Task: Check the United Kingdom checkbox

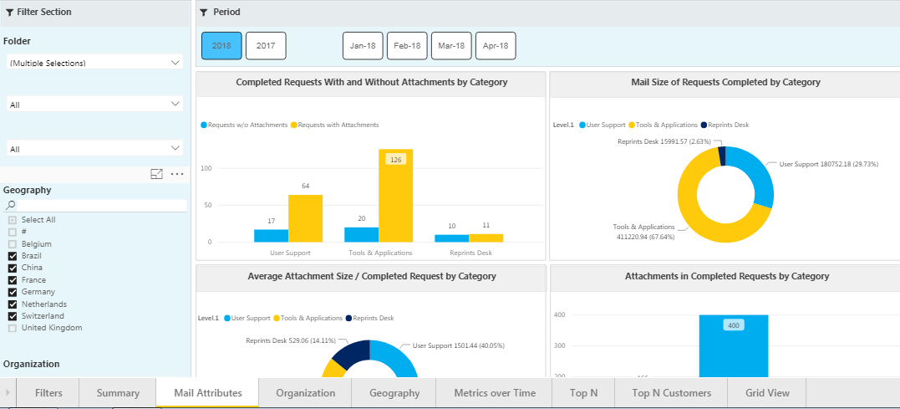Action: pyautogui.click(x=13, y=329)
